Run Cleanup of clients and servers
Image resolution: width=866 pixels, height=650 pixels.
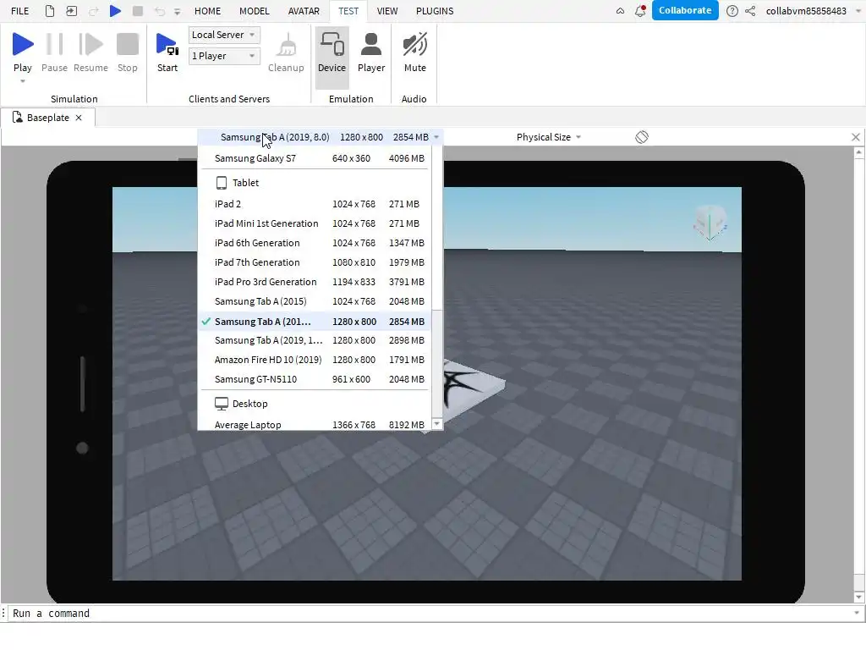pyautogui.click(x=286, y=52)
